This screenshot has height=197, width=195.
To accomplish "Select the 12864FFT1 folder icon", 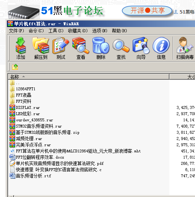I will coord(12,89).
